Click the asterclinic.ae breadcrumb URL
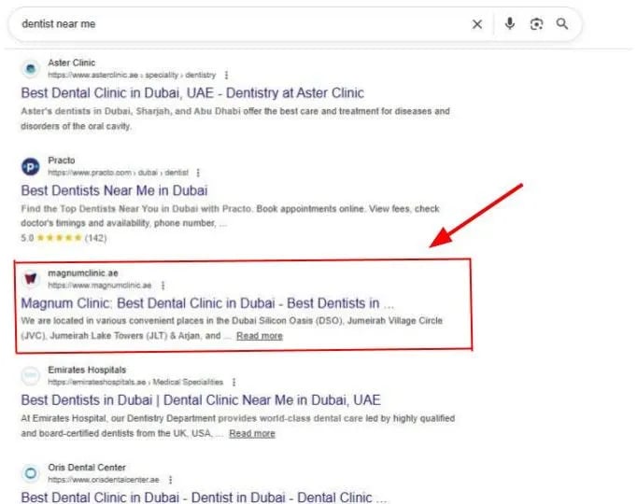This screenshot has width=637, height=504. pos(132,75)
